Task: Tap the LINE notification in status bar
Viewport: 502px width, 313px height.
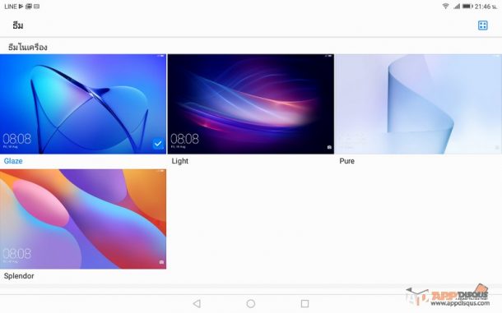Action: click(x=10, y=7)
